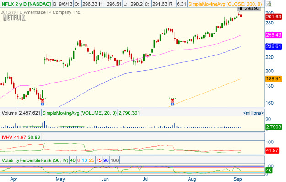The image size is (286, 182).
Task: Click the blue 236.61 moving average tag
Action: pos(273,46)
